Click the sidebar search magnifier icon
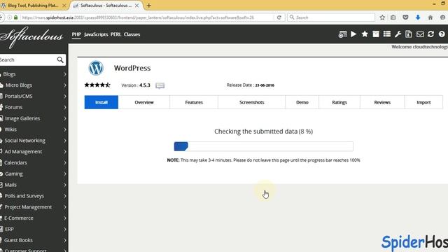The image size is (448, 252). [x=60, y=59]
